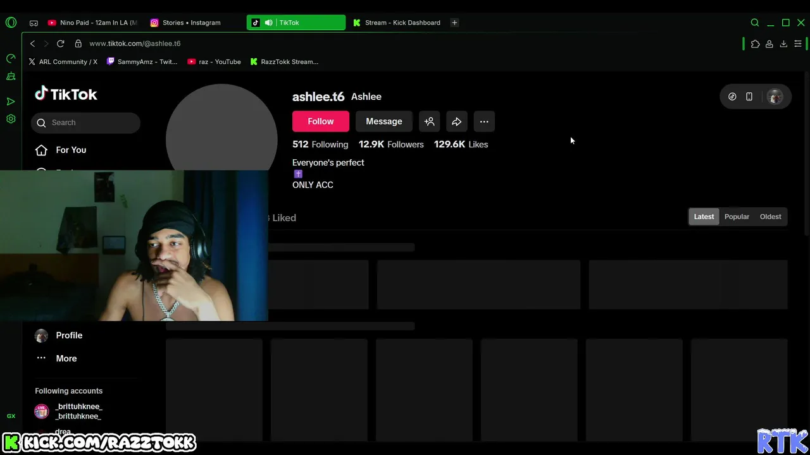Focus the TikTok Search field
Viewport: 810px width, 455px height.
85,123
